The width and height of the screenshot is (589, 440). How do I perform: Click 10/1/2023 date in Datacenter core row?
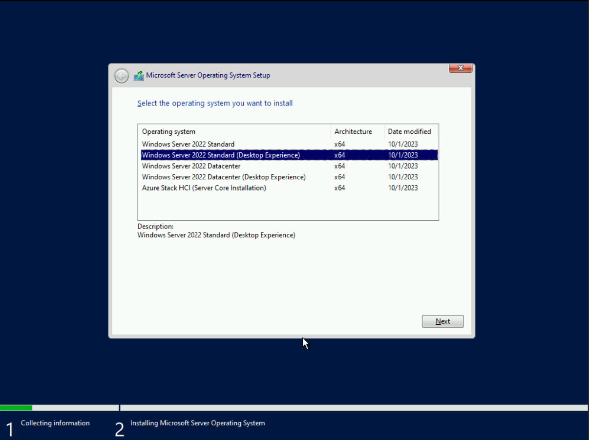pos(403,166)
